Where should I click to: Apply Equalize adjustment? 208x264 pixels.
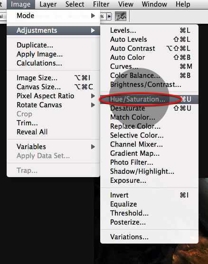(x=149, y=204)
